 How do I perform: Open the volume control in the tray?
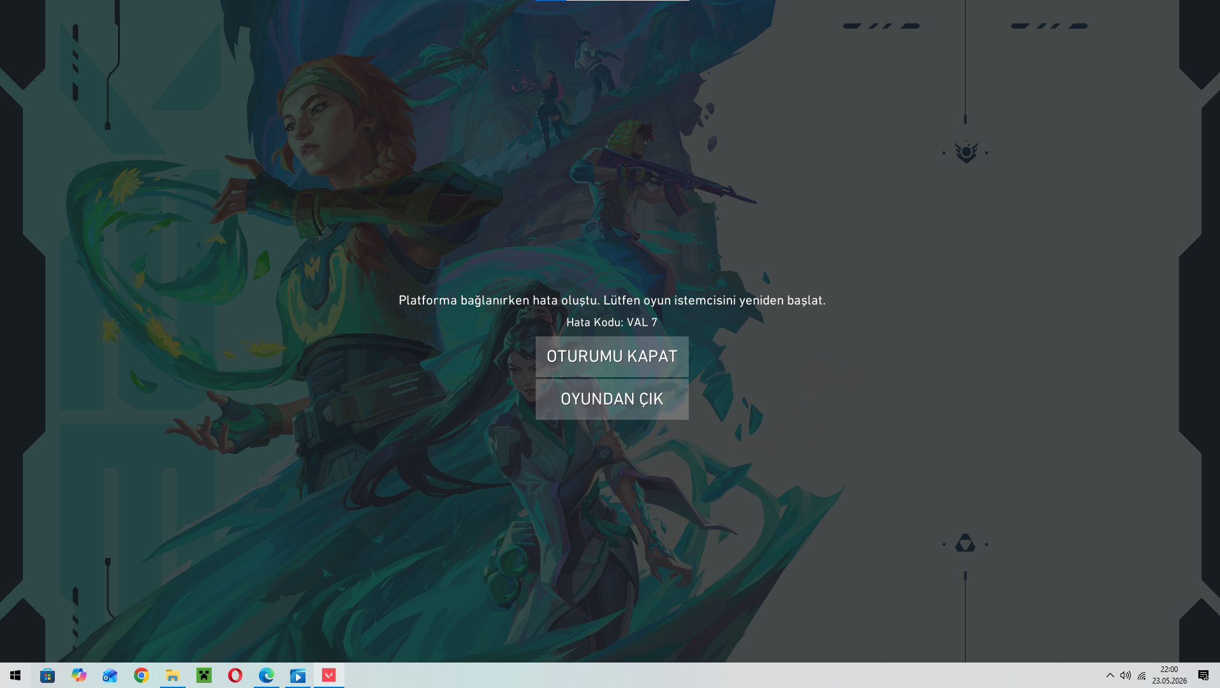click(1126, 675)
